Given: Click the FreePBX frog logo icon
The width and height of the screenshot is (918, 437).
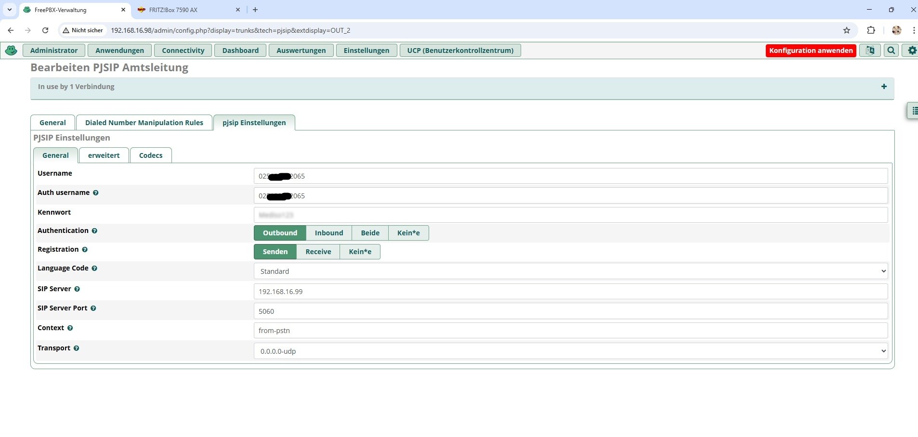Looking at the screenshot, I should tap(11, 51).
